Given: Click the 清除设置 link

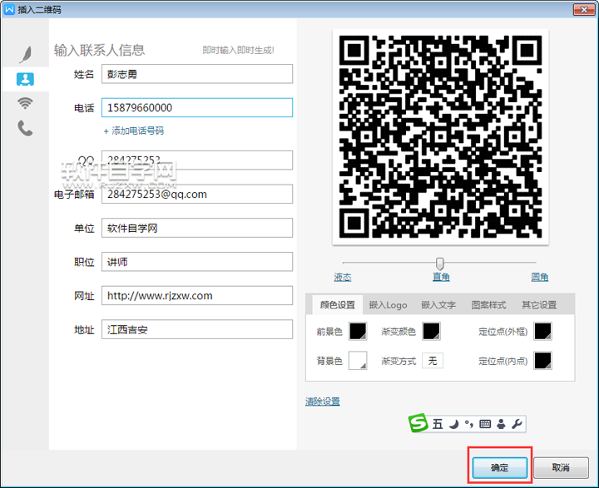Looking at the screenshot, I should click(x=322, y=402).
